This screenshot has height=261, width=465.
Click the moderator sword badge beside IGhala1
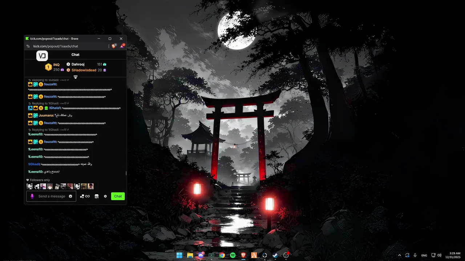31,108
